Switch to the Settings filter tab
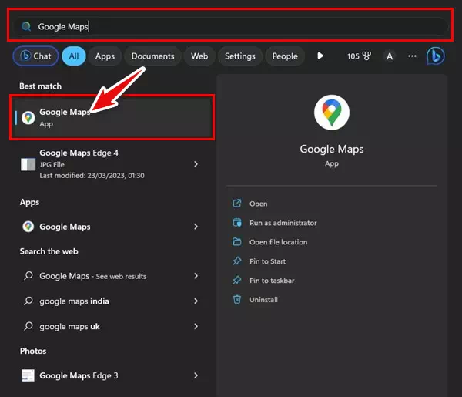The width and height of the screenshot is (462, 397). (x=239, y=56)
